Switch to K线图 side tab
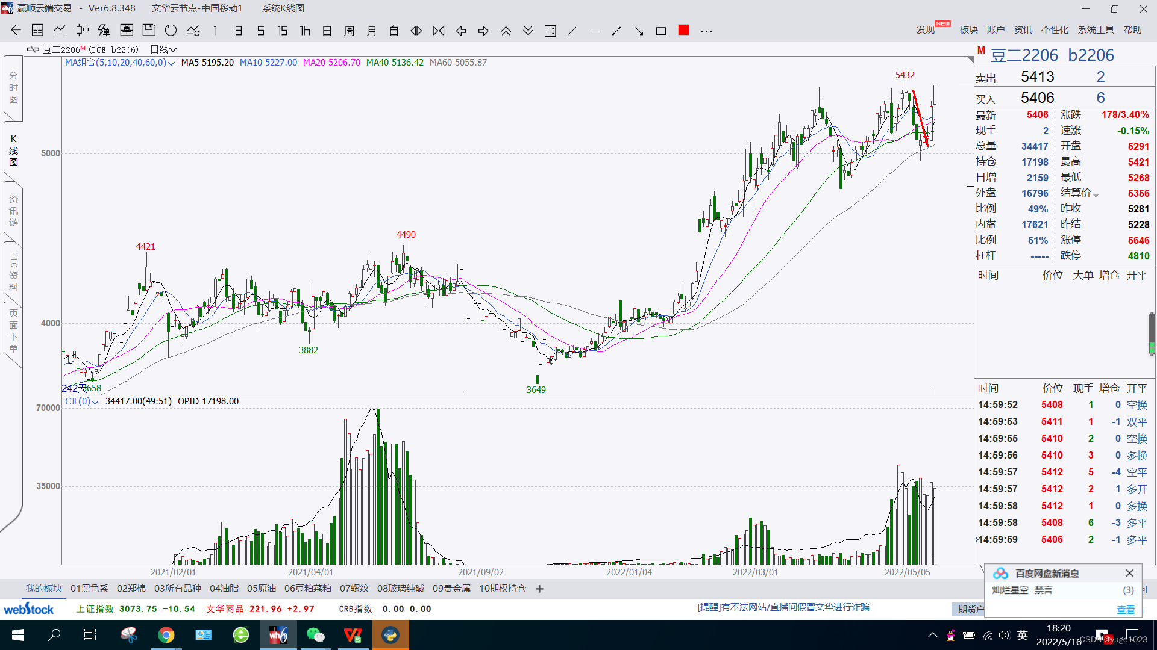Image resolution: width=1157 pixels, height=650 pixels. [x=13, y=150]
